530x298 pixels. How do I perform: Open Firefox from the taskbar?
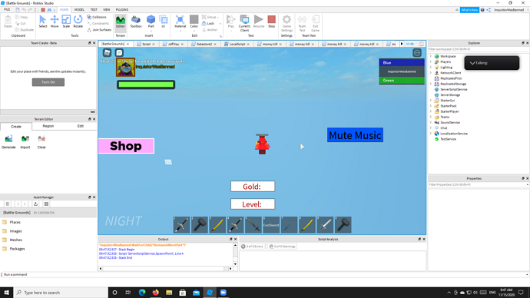click(155, 293)
